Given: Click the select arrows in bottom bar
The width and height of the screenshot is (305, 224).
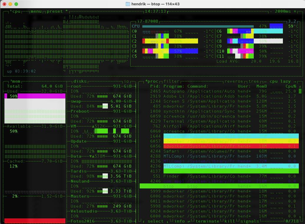Looking at the screenshot, I should 155,221.
